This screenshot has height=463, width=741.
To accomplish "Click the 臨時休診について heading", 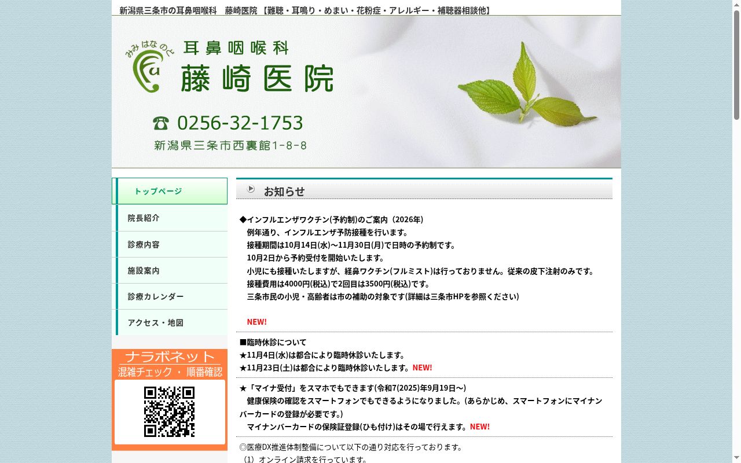I will (x=273, y=342).
